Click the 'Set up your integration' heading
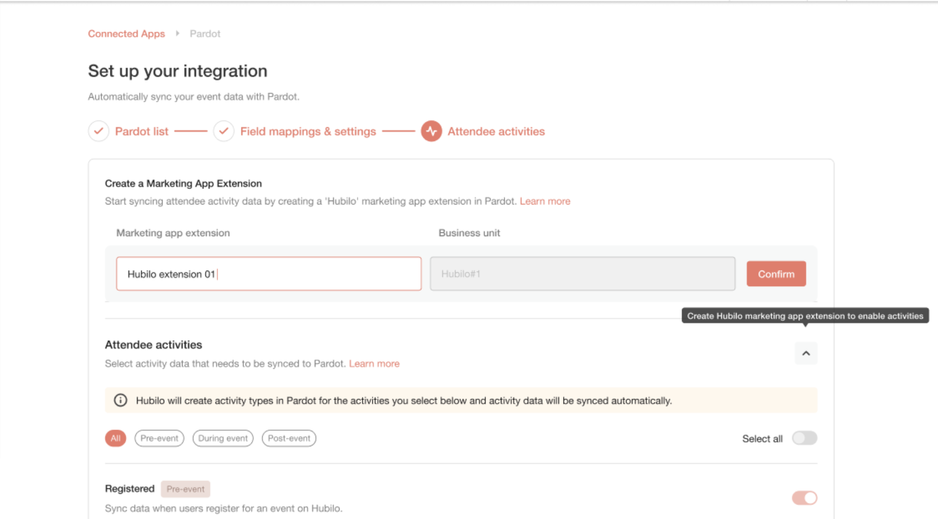The height and width of the screenshot is (519, 938). click(x=177, y=71)
